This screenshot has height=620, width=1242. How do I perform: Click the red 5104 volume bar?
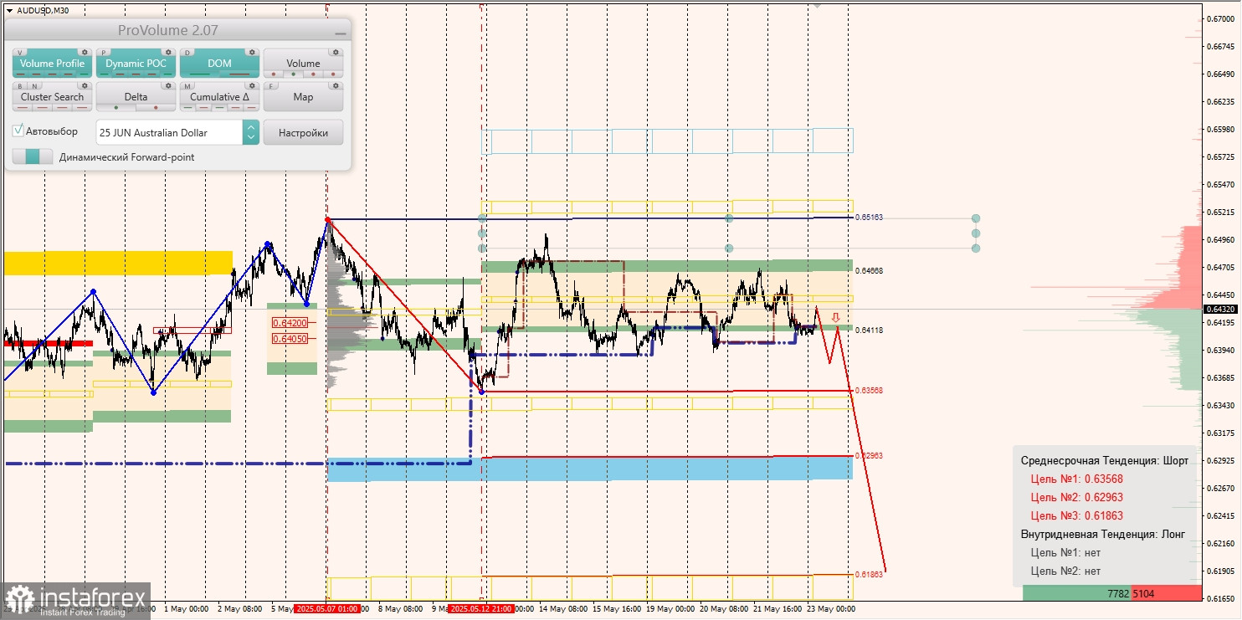coord(1166,593)
